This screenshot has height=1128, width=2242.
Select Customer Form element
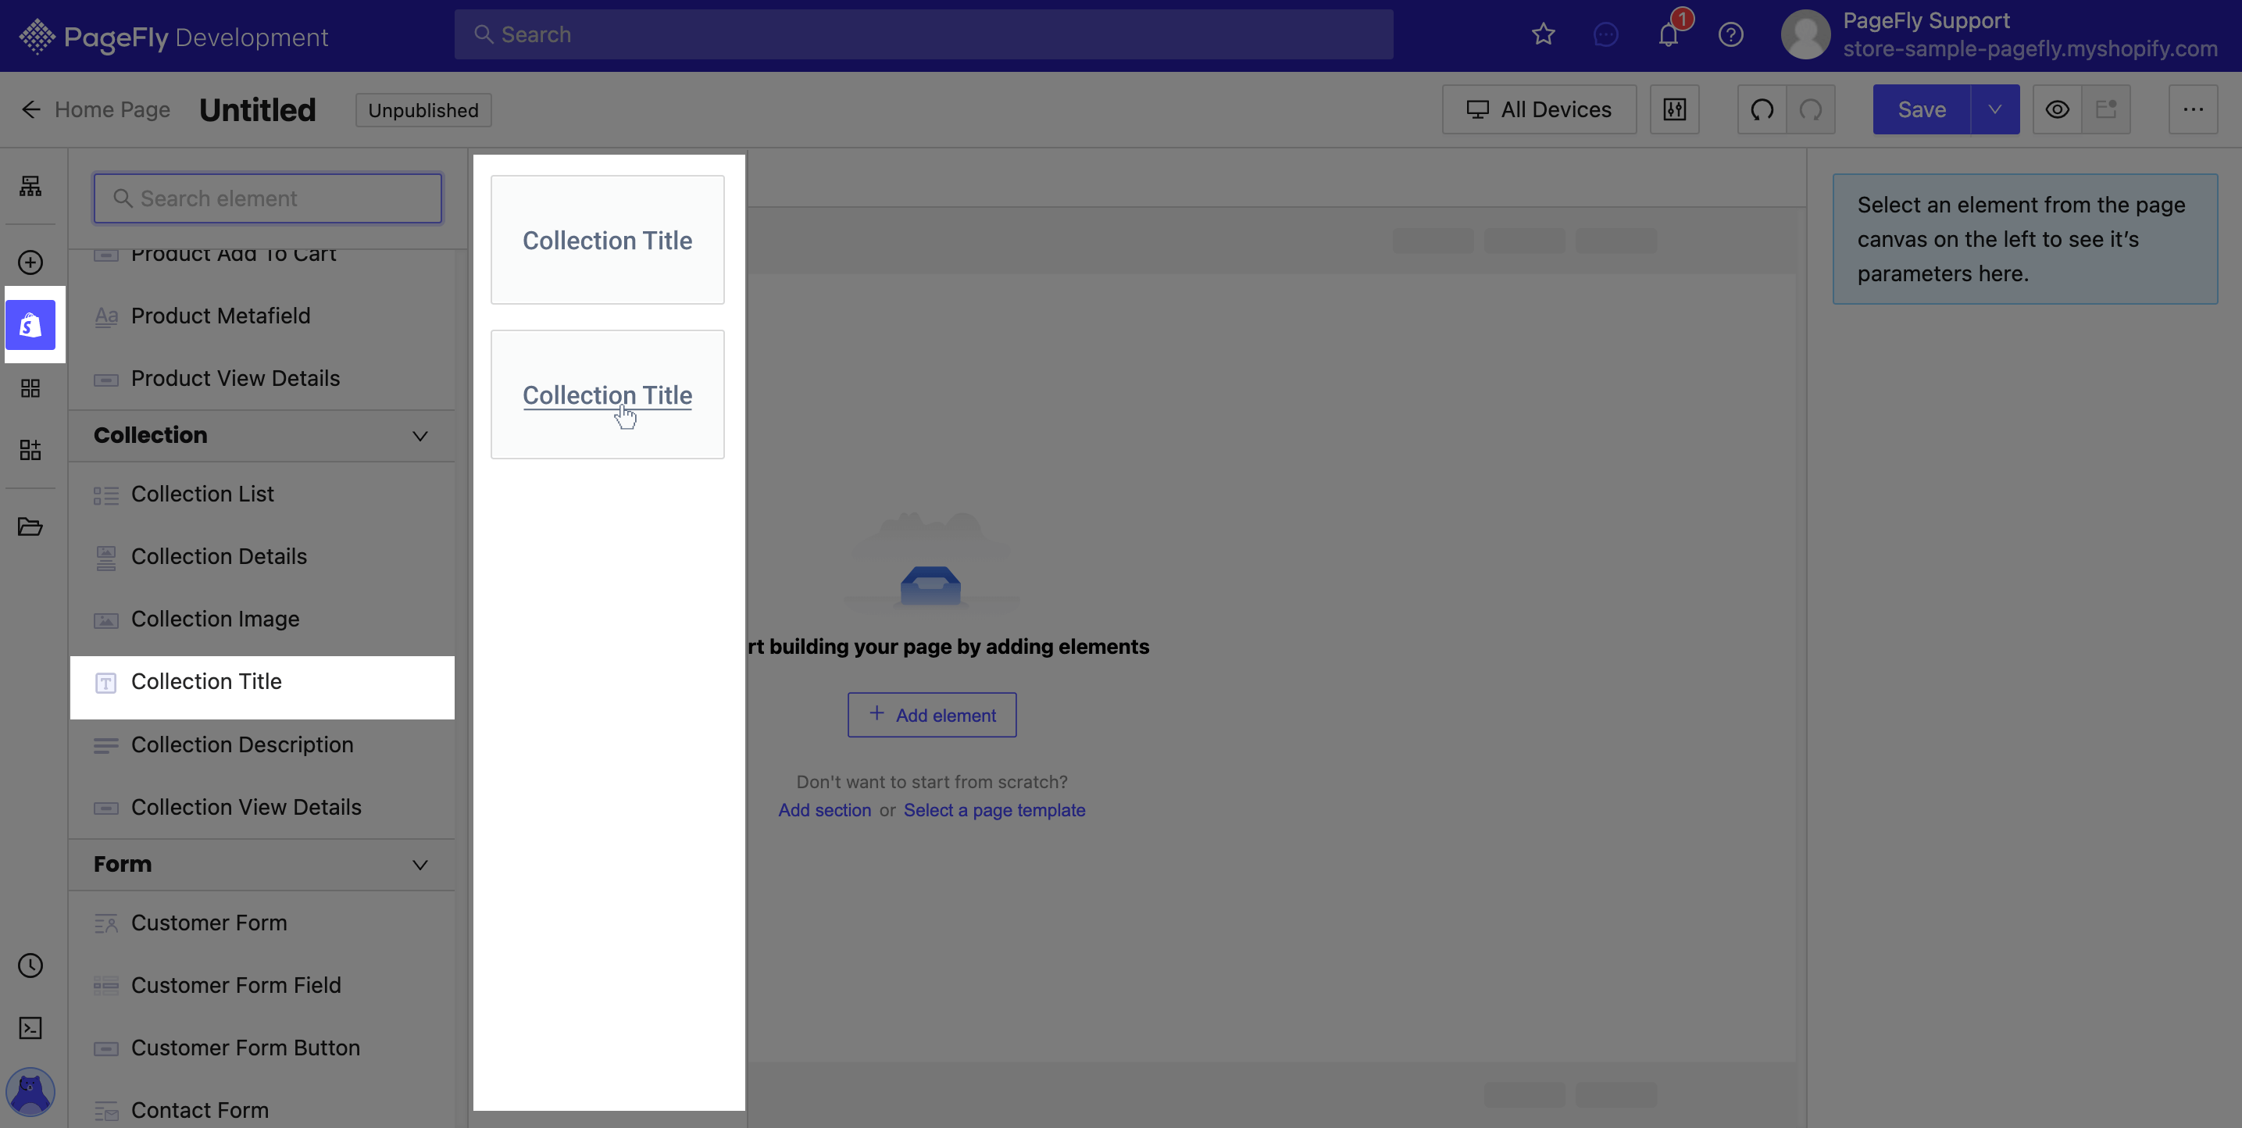click(x=262, y=923)
